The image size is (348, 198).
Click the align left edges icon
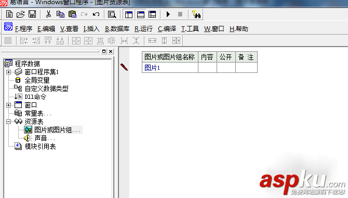pos(24,41)
